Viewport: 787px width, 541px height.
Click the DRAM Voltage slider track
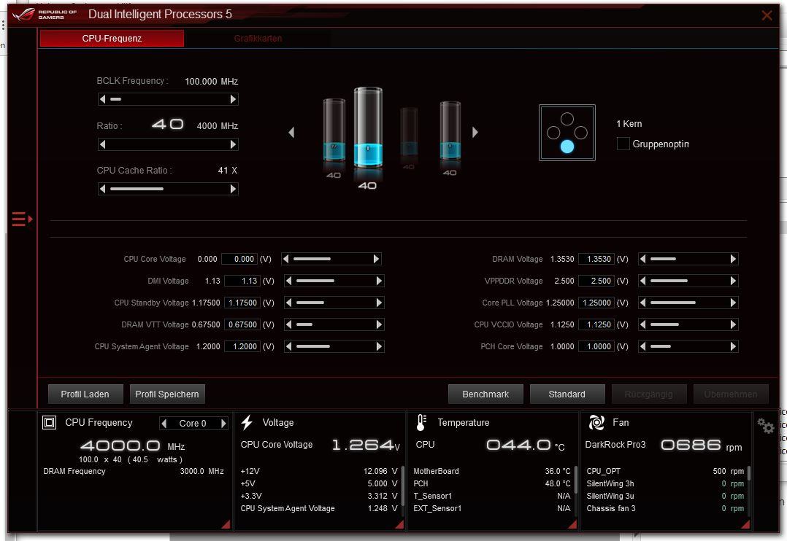pyautogui.click(x=688, y=259)
